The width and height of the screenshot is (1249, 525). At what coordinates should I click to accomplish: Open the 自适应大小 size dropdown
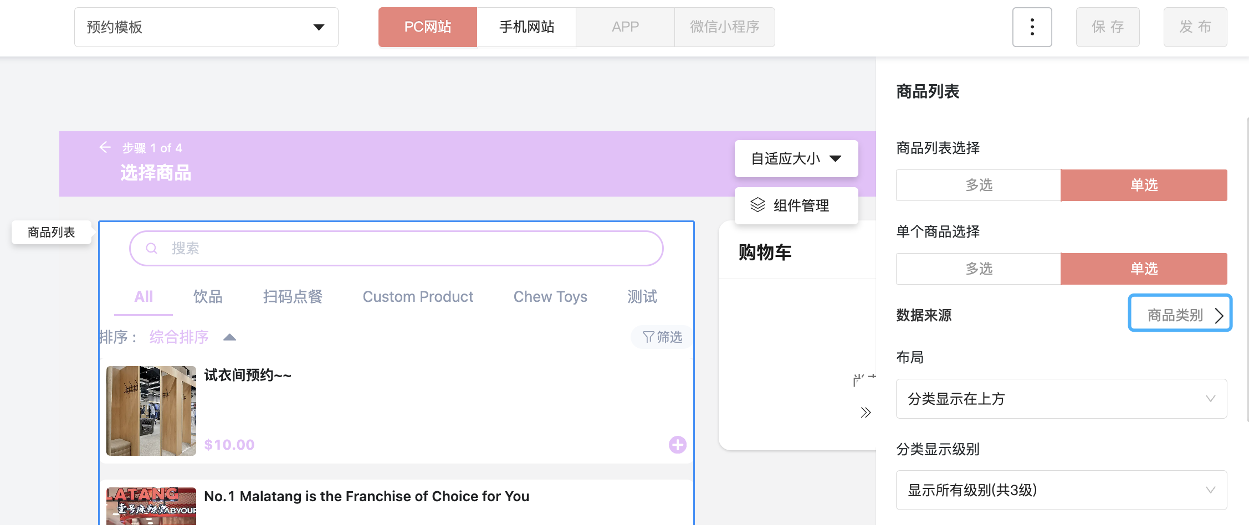(796, 159)
